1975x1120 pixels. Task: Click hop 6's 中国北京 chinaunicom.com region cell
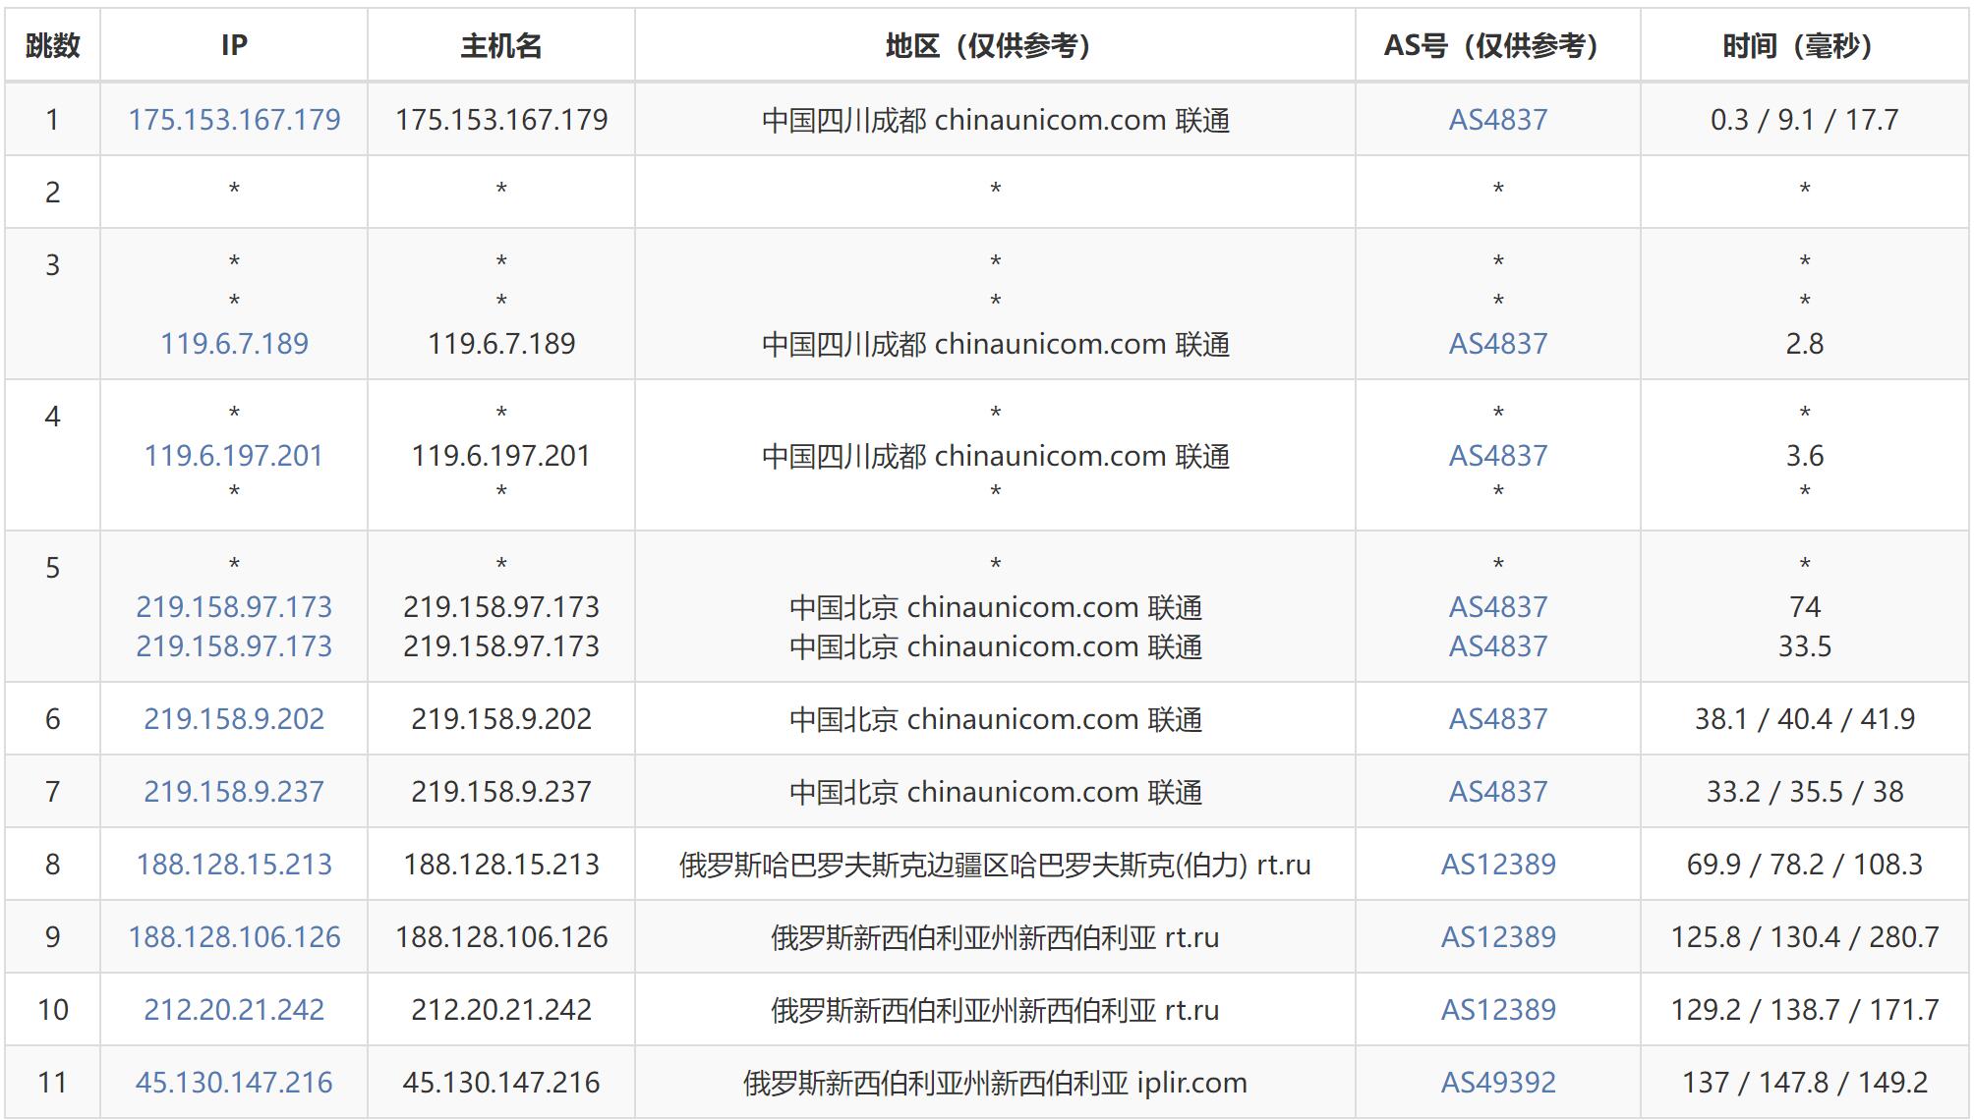click(995, 719)
